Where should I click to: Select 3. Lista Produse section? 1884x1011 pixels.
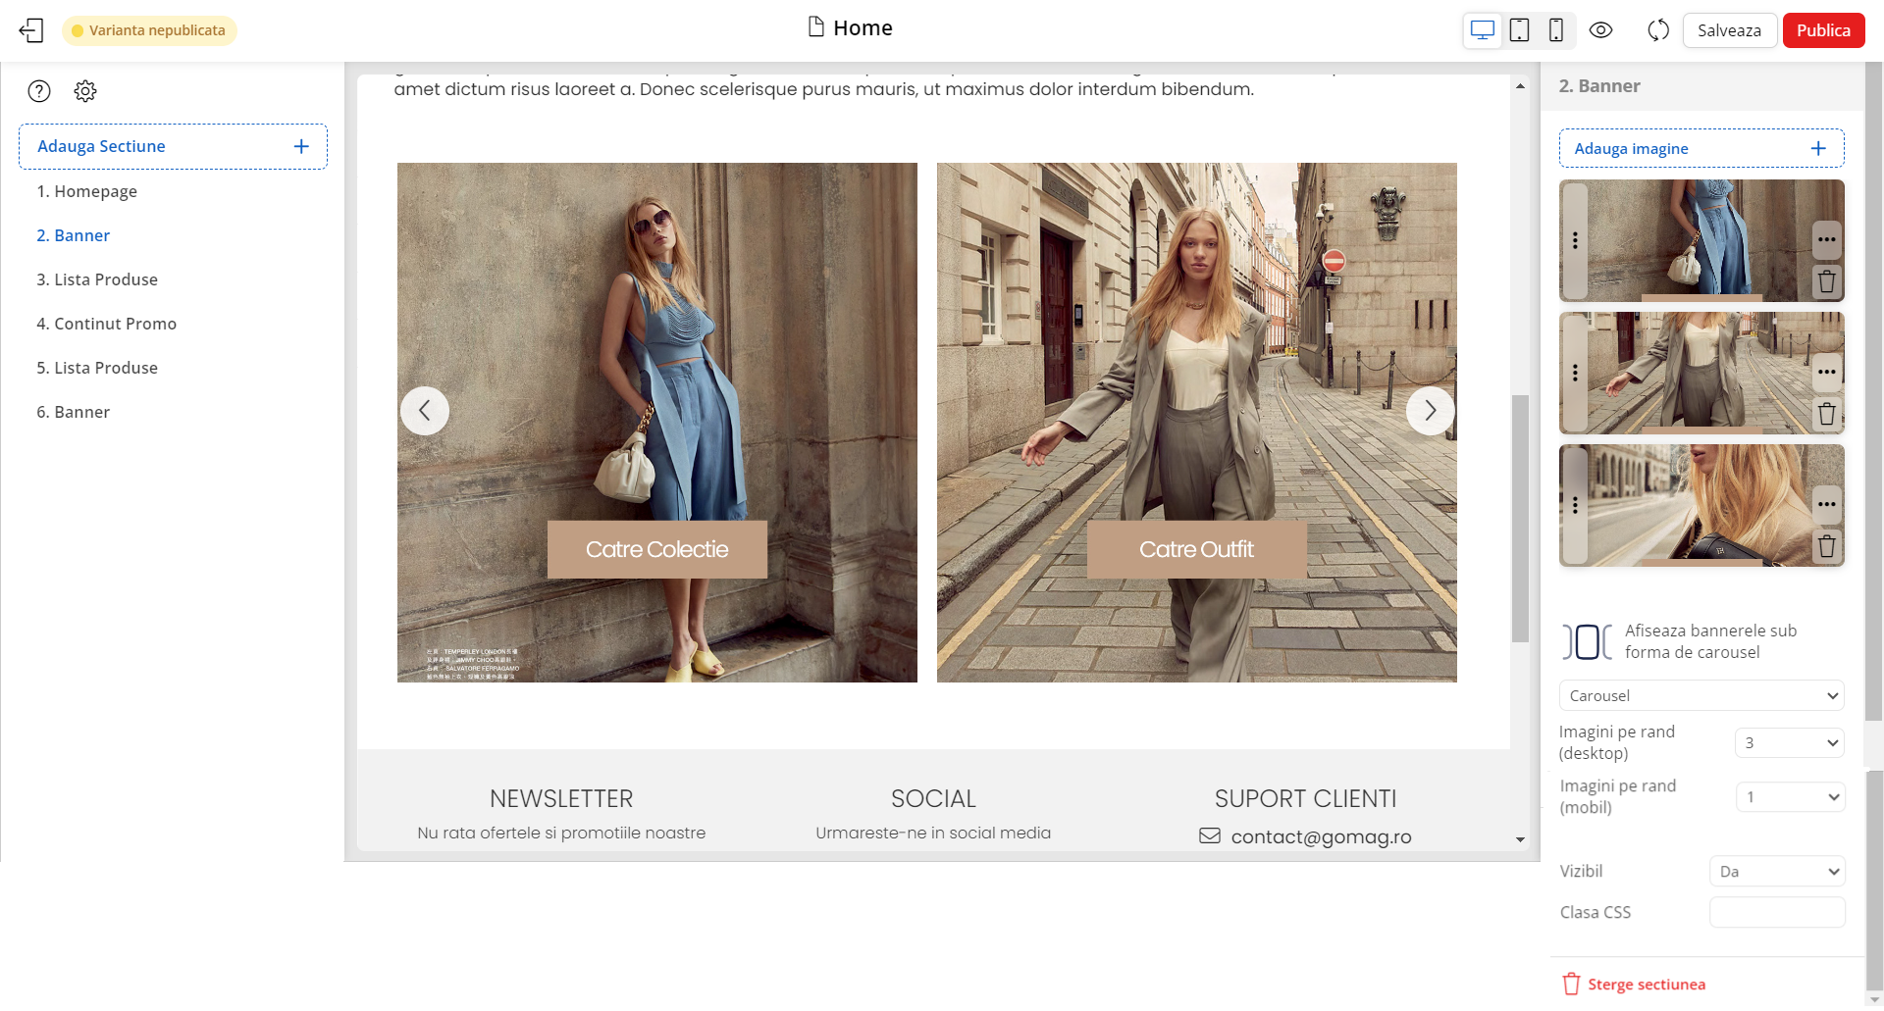[x=97, y=279]
